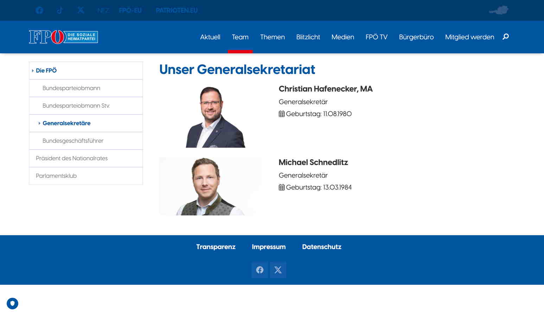Open Präsident des Nationalrates sidebar entry
Viewport: 544px width, 316px height.
coord(72,158)
